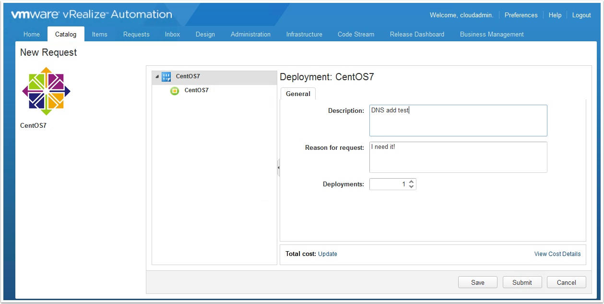Click the Total cost label
This screenshot has width=604, height=304.
point(301,254)
